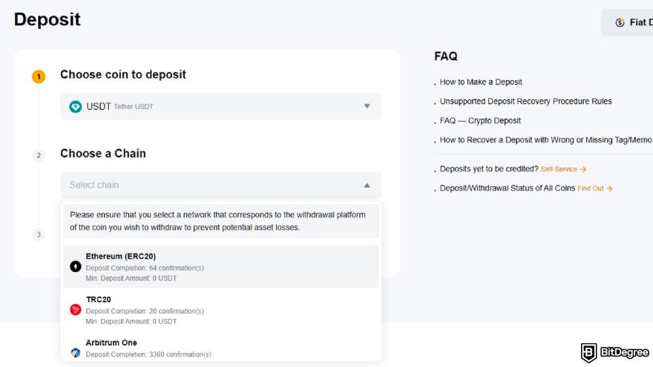Click the USDT Tether coin icon
Screen dimensions: 653x367
click(76, 107)
